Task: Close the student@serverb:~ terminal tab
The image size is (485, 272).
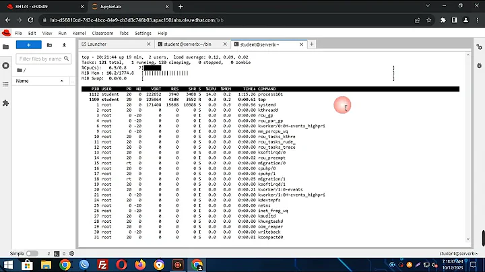Action: (x=301, y=44)
